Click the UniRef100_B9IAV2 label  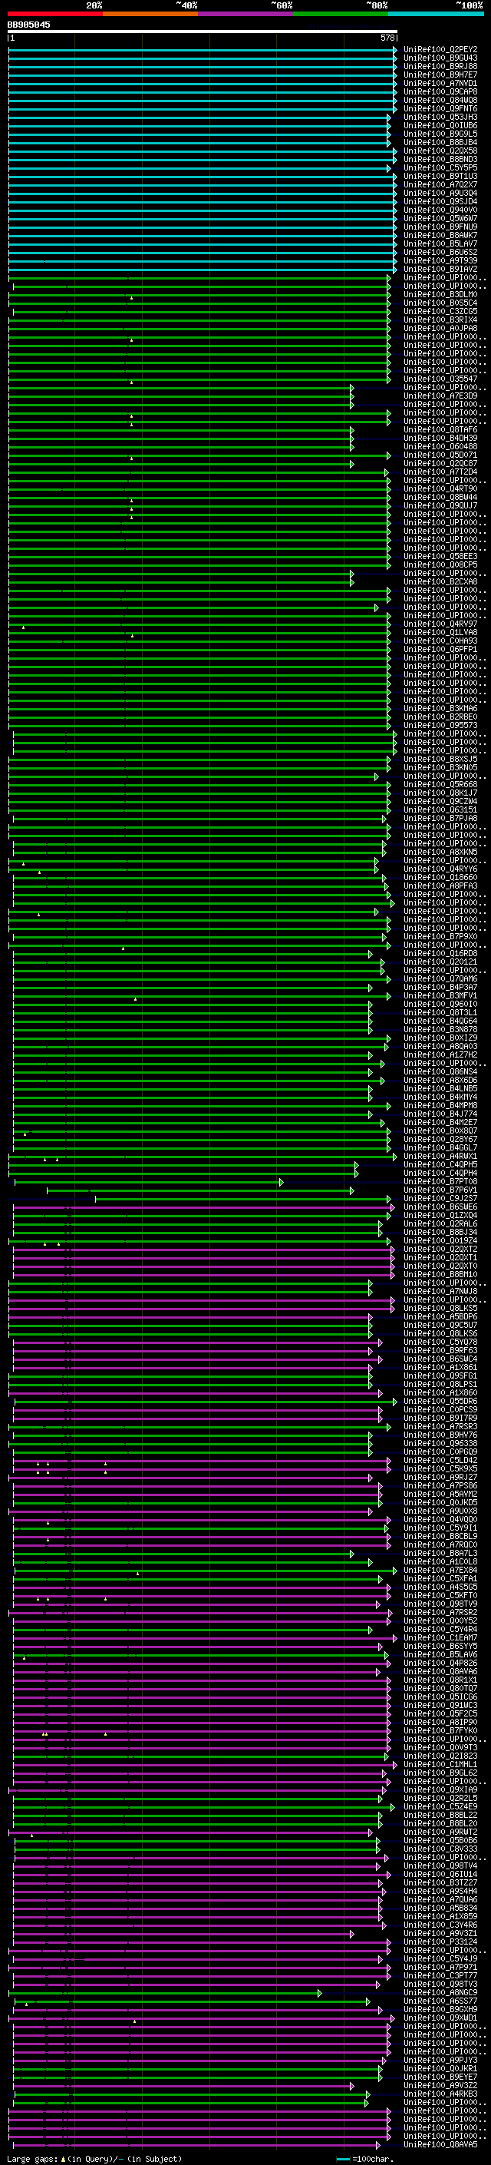[x=440, y=269]
